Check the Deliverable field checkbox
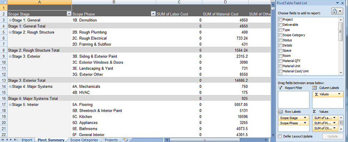This screenshot has height=142, width=348. (x=280, y=25)
